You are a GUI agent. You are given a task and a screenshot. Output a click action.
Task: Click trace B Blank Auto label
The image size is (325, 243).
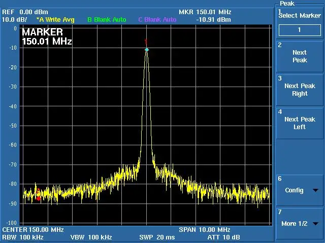107,20
